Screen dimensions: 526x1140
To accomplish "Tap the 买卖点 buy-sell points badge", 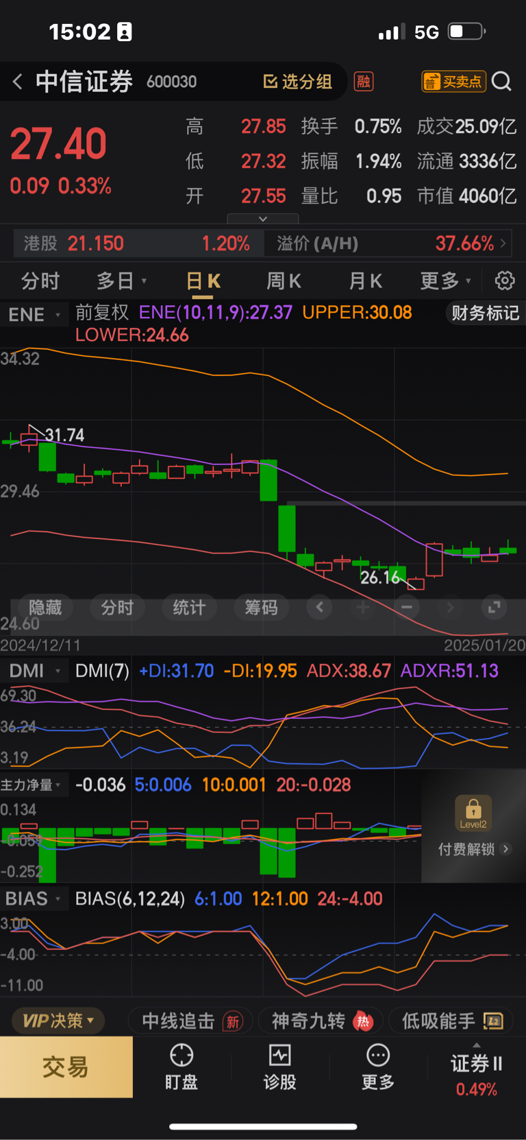I will point(453,82).
